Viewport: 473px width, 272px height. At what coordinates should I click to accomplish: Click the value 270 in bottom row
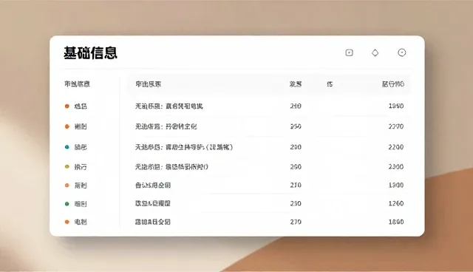point(296,222)
